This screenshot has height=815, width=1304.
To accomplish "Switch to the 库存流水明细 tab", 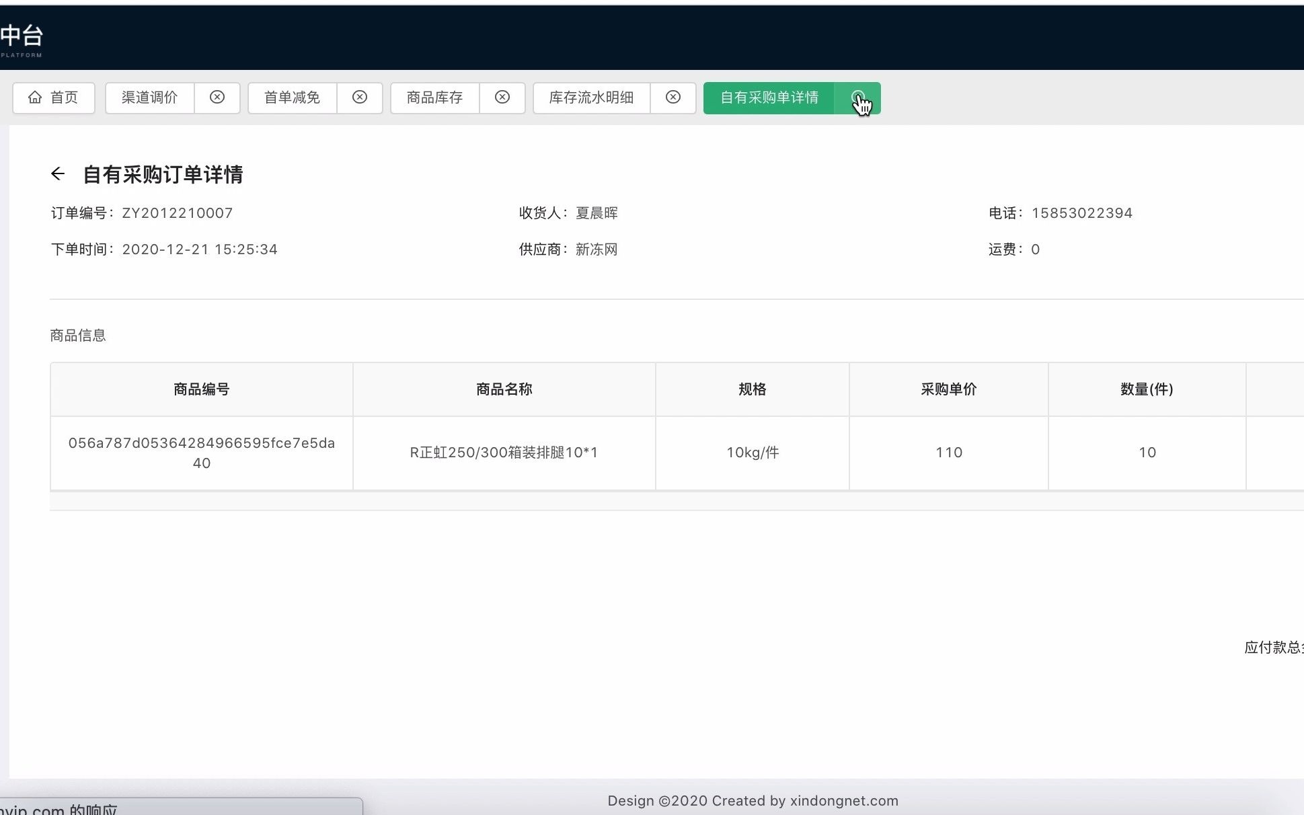I will point(592,98).
